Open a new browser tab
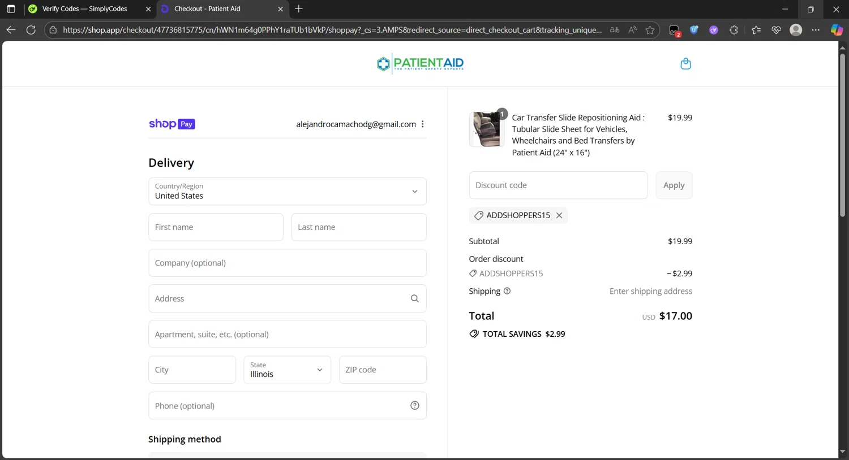Image resolution: width=849 pixels, height=460 pixels. (299, 9)
